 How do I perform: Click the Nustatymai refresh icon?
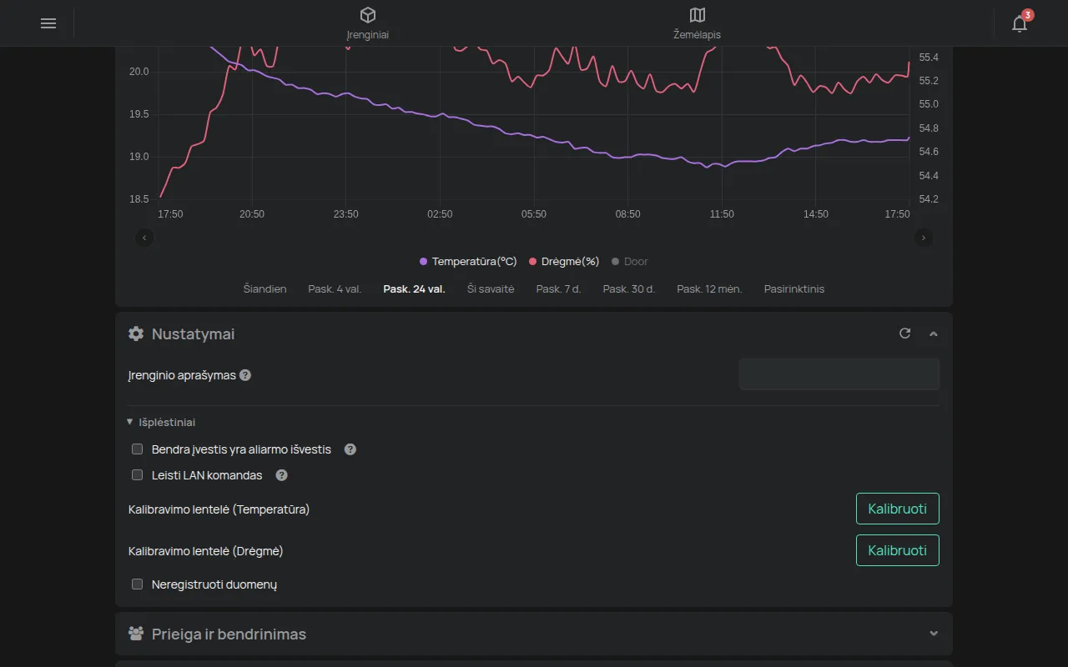tap(905, 333)
